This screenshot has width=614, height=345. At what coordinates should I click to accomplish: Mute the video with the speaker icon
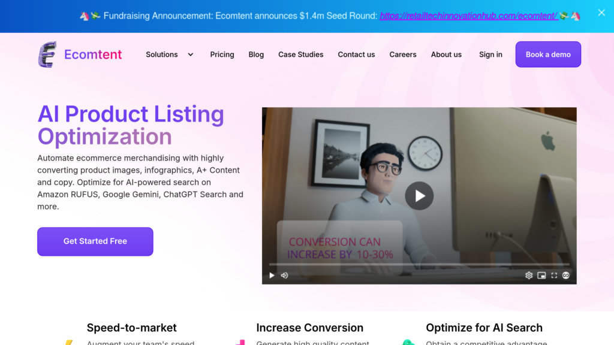click(285, 276)
